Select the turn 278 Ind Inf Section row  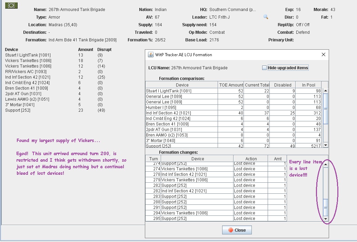pos(216,174)
